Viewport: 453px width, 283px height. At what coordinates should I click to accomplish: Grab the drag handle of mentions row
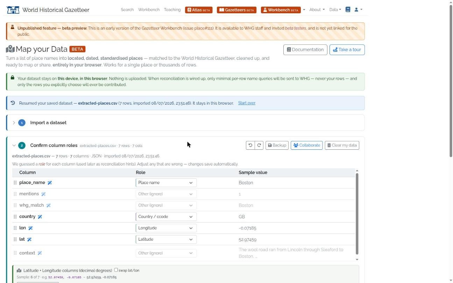pos(15,194)
